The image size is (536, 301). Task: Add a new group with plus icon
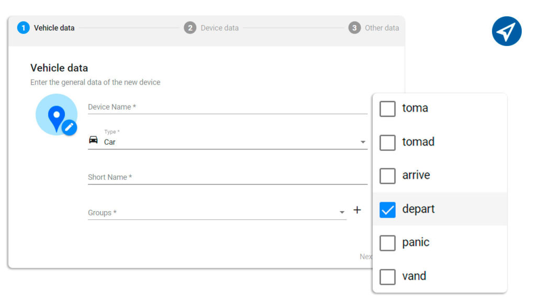point(357,210)
